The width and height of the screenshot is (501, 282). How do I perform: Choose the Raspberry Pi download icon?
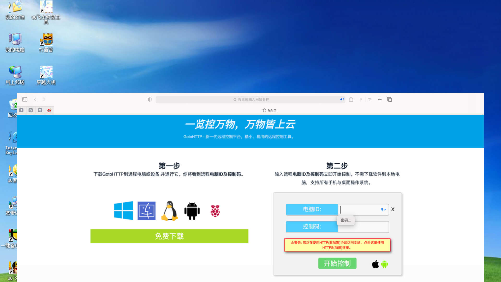215,211
